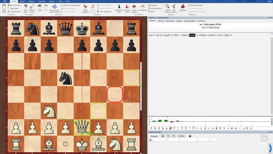The image size is (273, 154).
Task: Select the Openings Book tab
Action: click(190, 21)
